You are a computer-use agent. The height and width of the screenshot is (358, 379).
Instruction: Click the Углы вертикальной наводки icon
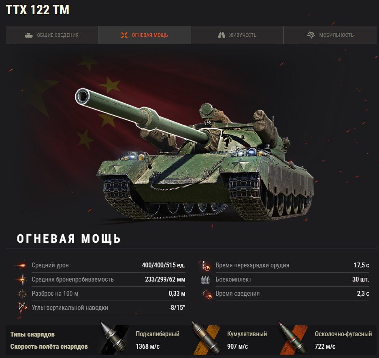pyautogui.click(x=22, y=308)
